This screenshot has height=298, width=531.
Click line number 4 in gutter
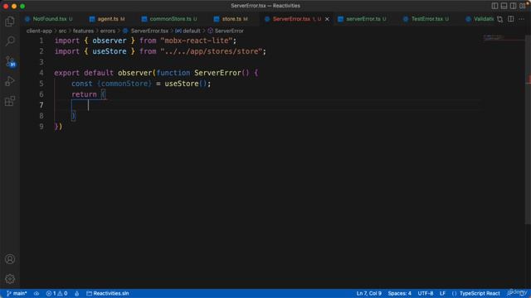click(41, 73)
